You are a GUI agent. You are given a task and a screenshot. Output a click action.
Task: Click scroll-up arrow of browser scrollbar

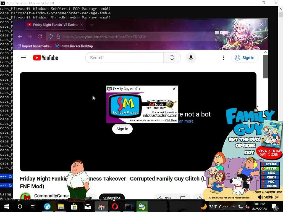(265, 52)
